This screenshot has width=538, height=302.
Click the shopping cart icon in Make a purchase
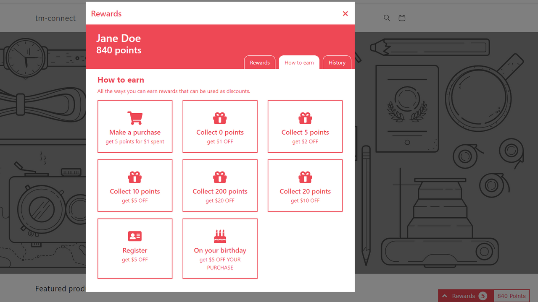pyautogui.click(x=135, y=118)
